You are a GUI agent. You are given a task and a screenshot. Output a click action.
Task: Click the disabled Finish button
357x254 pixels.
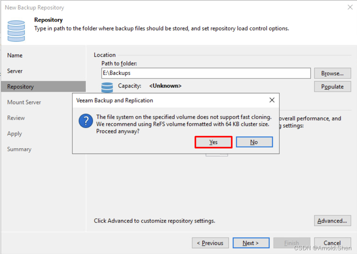pos(292,243)
